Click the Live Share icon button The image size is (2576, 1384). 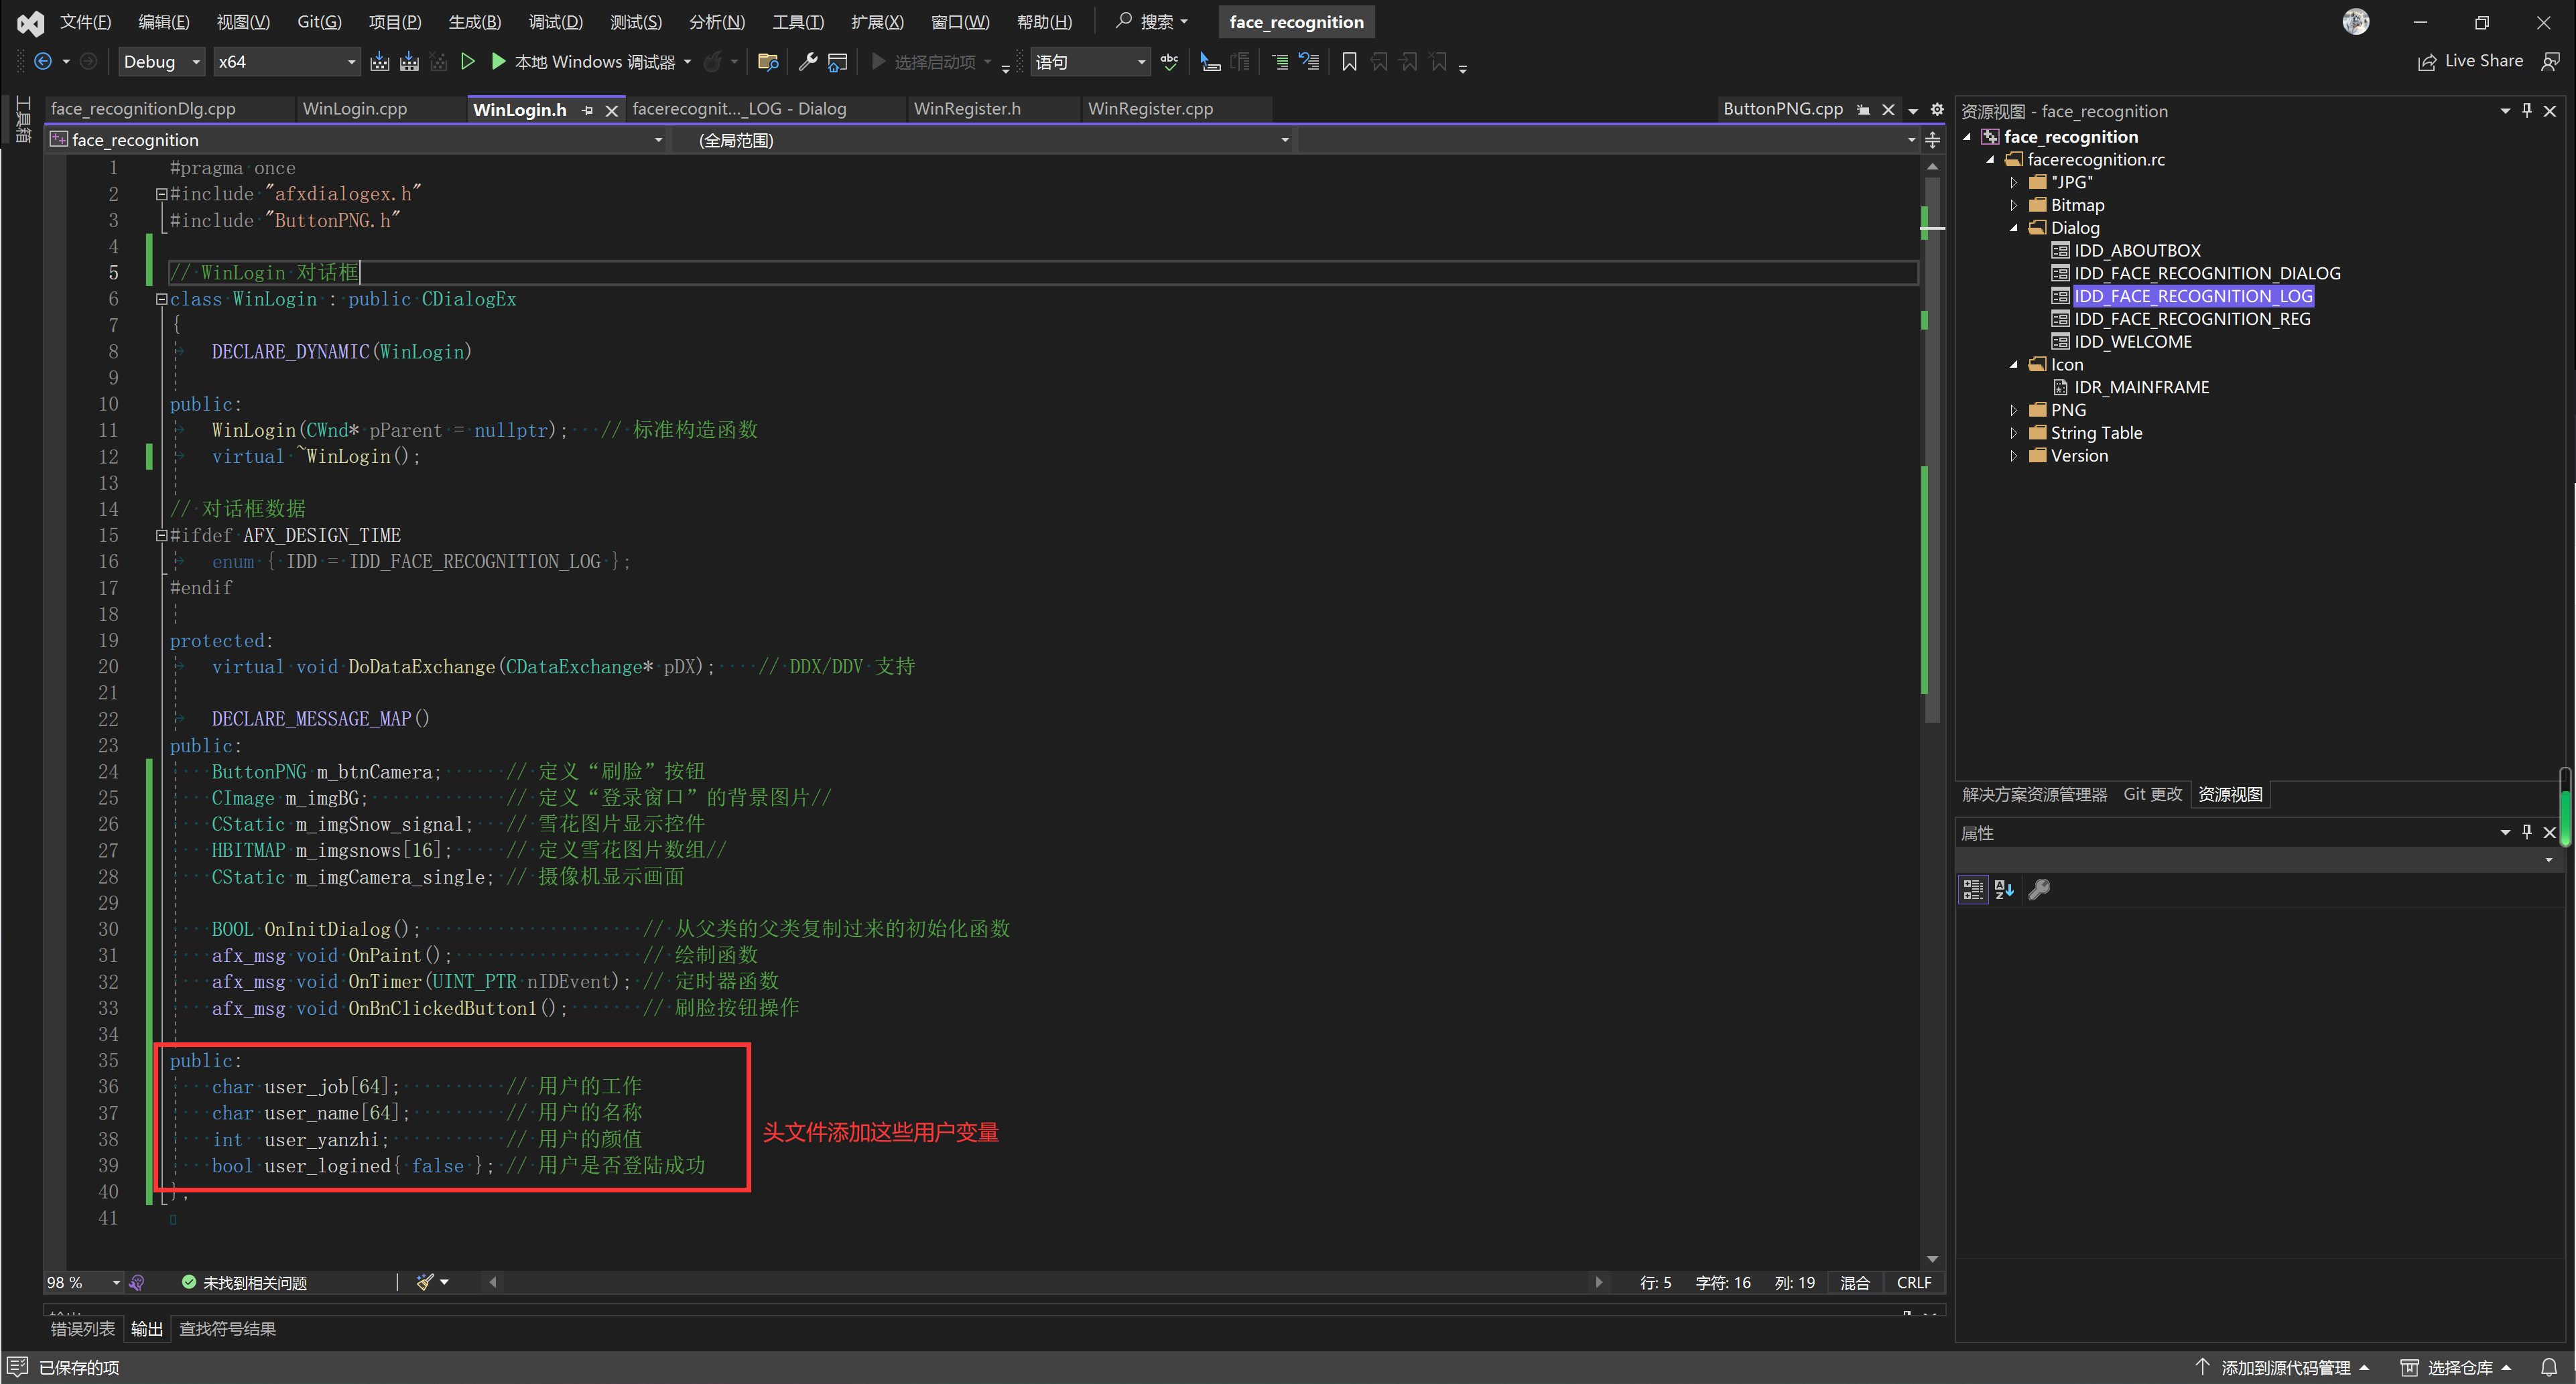[2427, 62]
